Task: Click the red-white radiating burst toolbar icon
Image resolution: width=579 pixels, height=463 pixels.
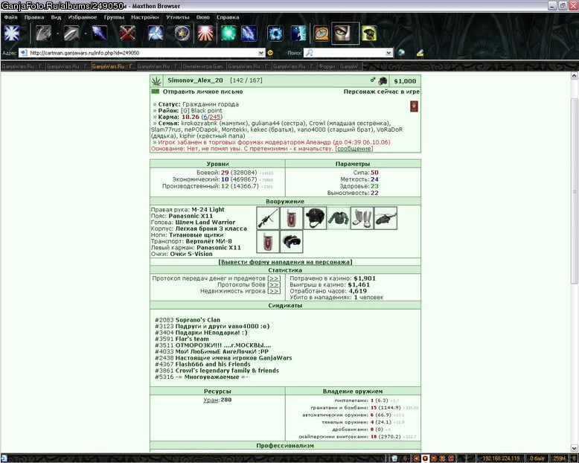Action: tap(205, 33)
